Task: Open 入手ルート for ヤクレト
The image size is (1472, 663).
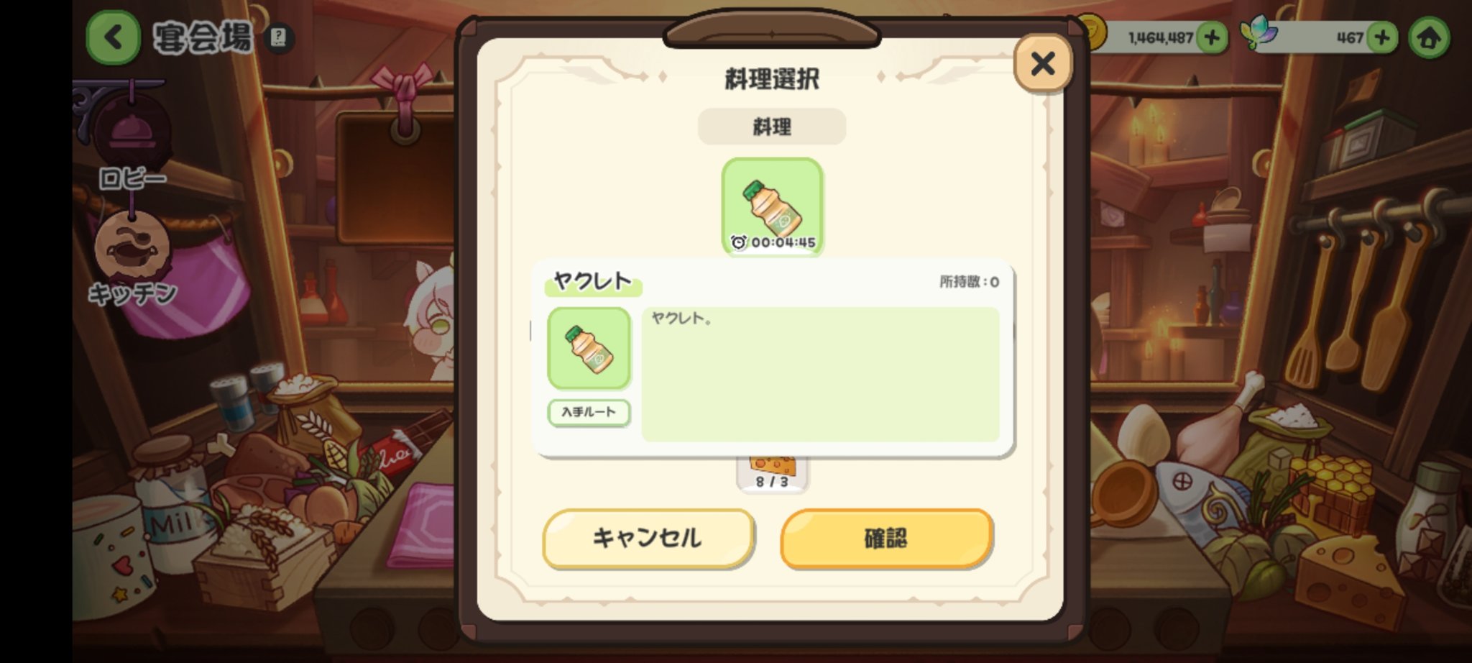Action: click(x=589, y=412)
